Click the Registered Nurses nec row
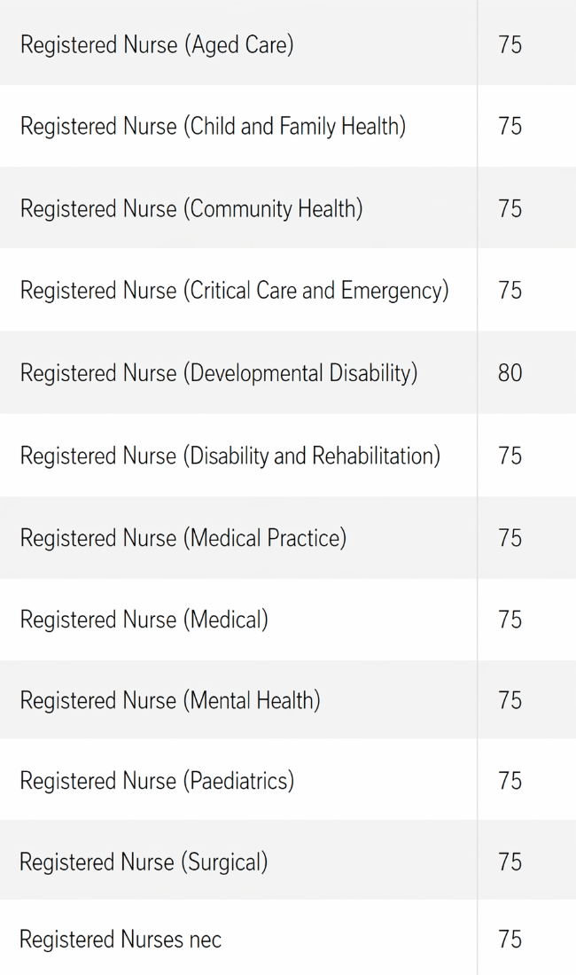The image size is (576, 975). pyautogui.click(x=288, y=938)
